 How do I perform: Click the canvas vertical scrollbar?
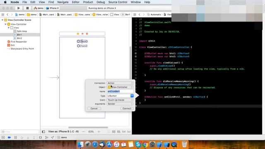coord(130,62)
